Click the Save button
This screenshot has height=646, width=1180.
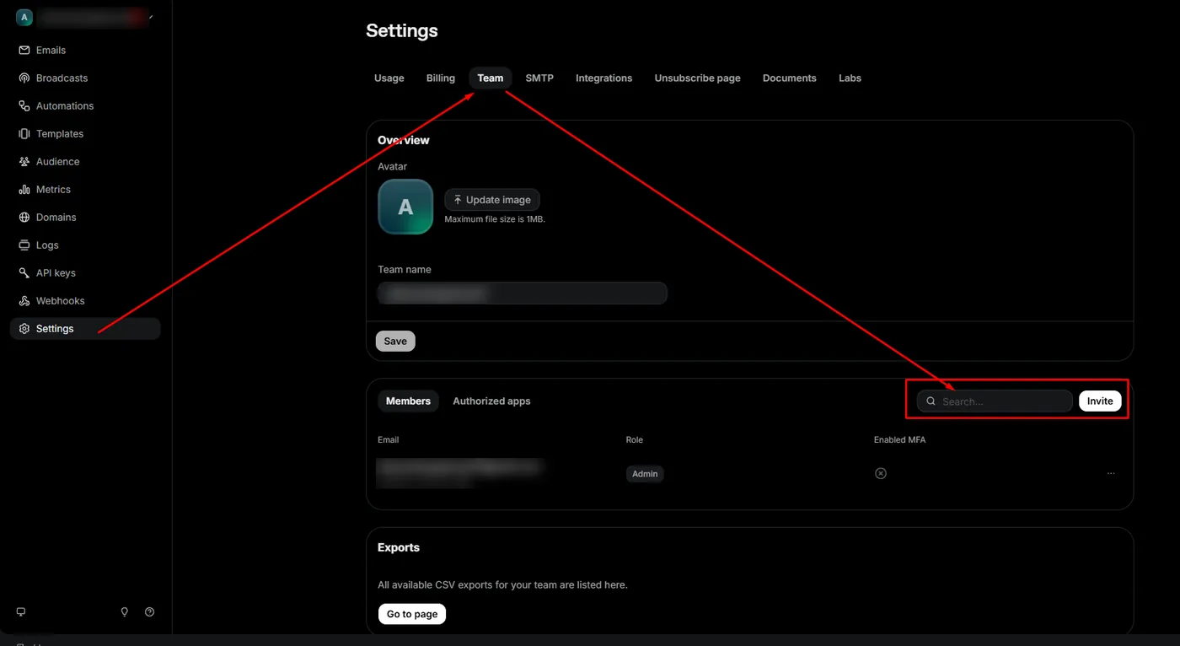pyautogui.click(x=395, y=342)
